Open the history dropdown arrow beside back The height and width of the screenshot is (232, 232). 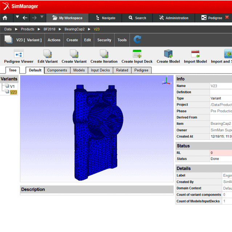pos(17,17)
